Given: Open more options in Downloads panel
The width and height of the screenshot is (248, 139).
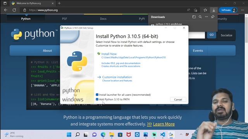Looking at the screenshot, I should [207, 17].
